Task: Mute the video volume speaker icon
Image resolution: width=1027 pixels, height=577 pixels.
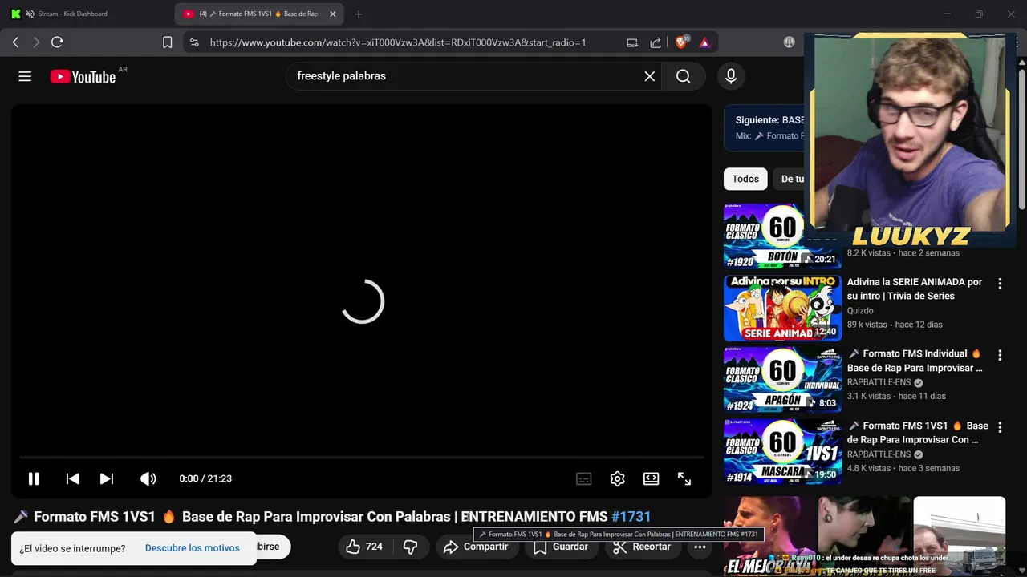Action: point(148,478)
